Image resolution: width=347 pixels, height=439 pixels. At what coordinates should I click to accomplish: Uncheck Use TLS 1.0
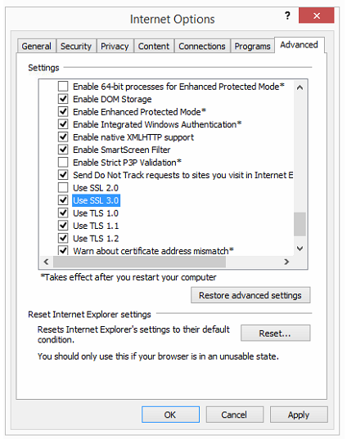pos(63,213)
